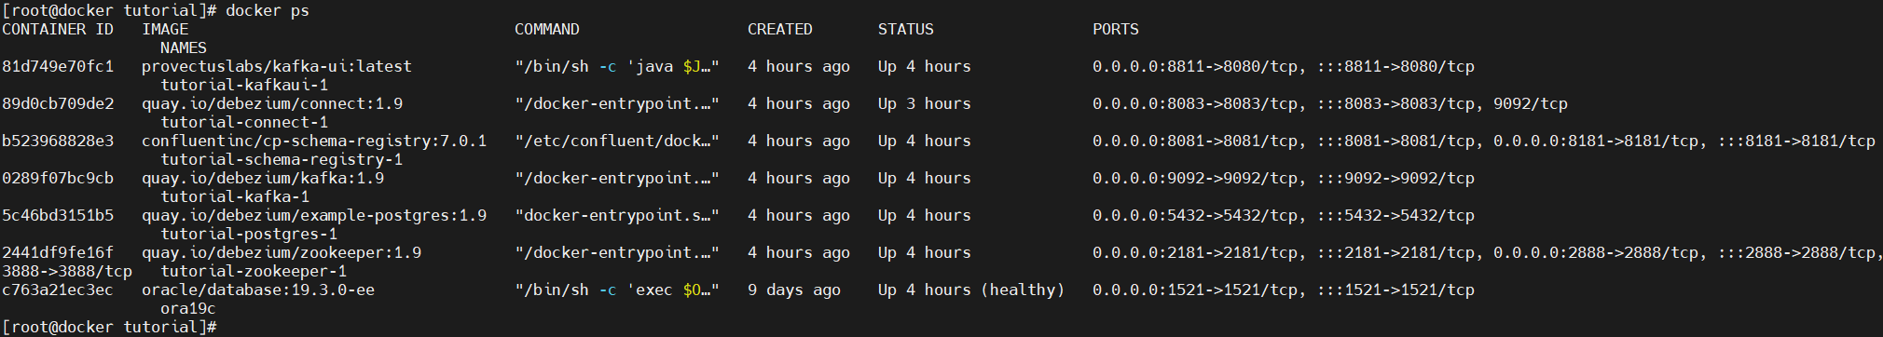Click the tutorial-zookeeper-1 name
The height and width of the screenshot is (337, 1883).
[254, 272]
